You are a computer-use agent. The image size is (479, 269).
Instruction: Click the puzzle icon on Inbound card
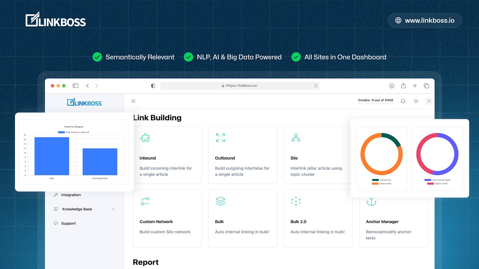145,138
